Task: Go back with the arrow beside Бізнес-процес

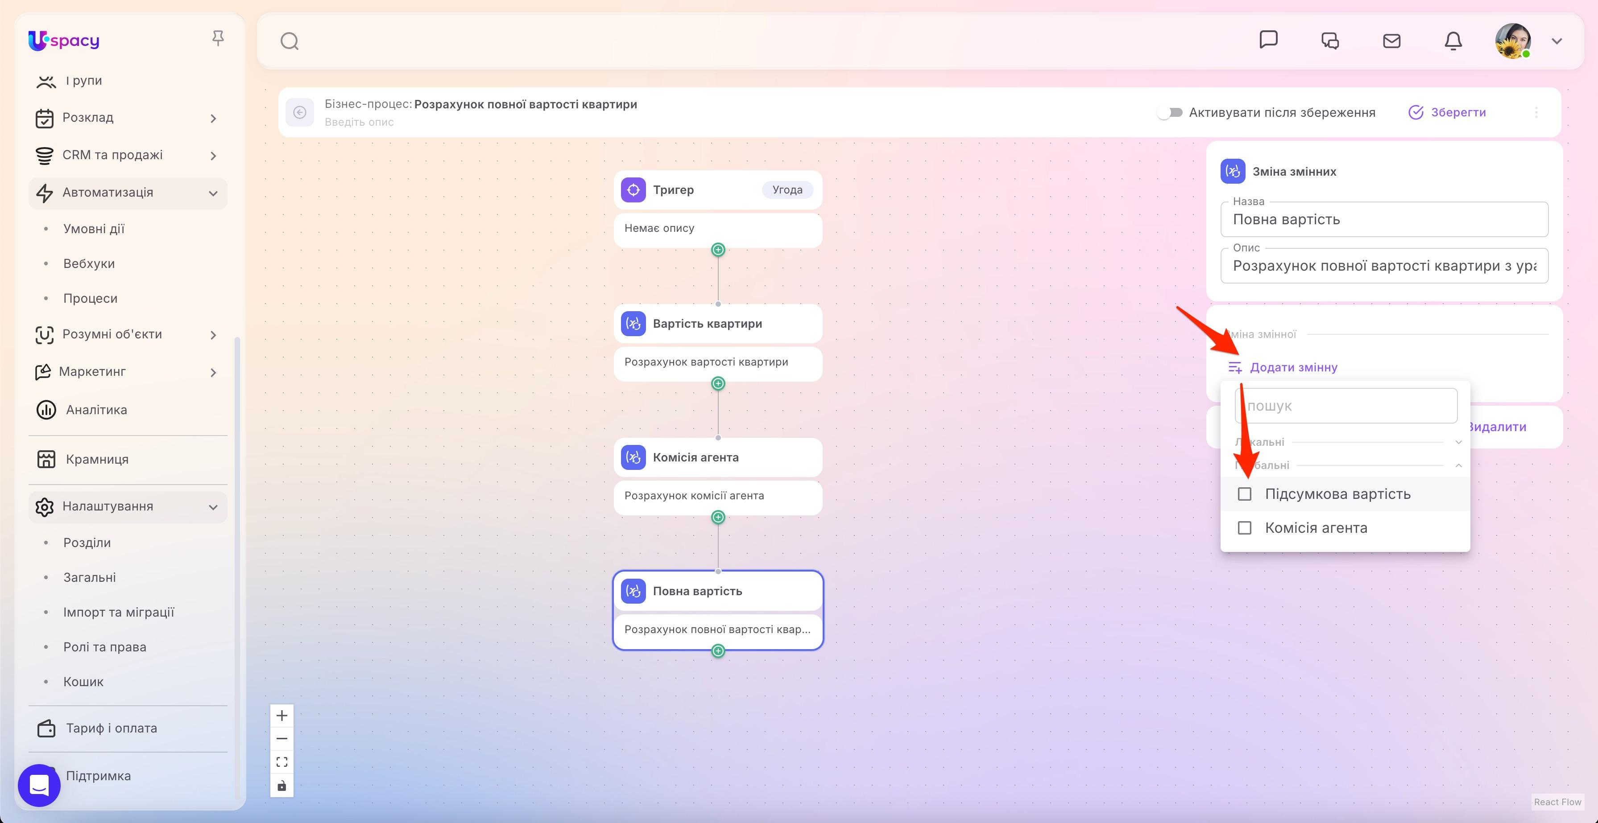Action: pyautogui.click(x=300, y=112)
